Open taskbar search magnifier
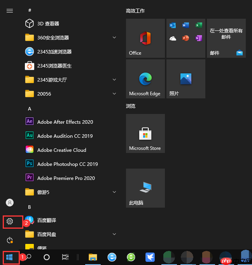This screenshot has width=252, height=265. (29, 257)
